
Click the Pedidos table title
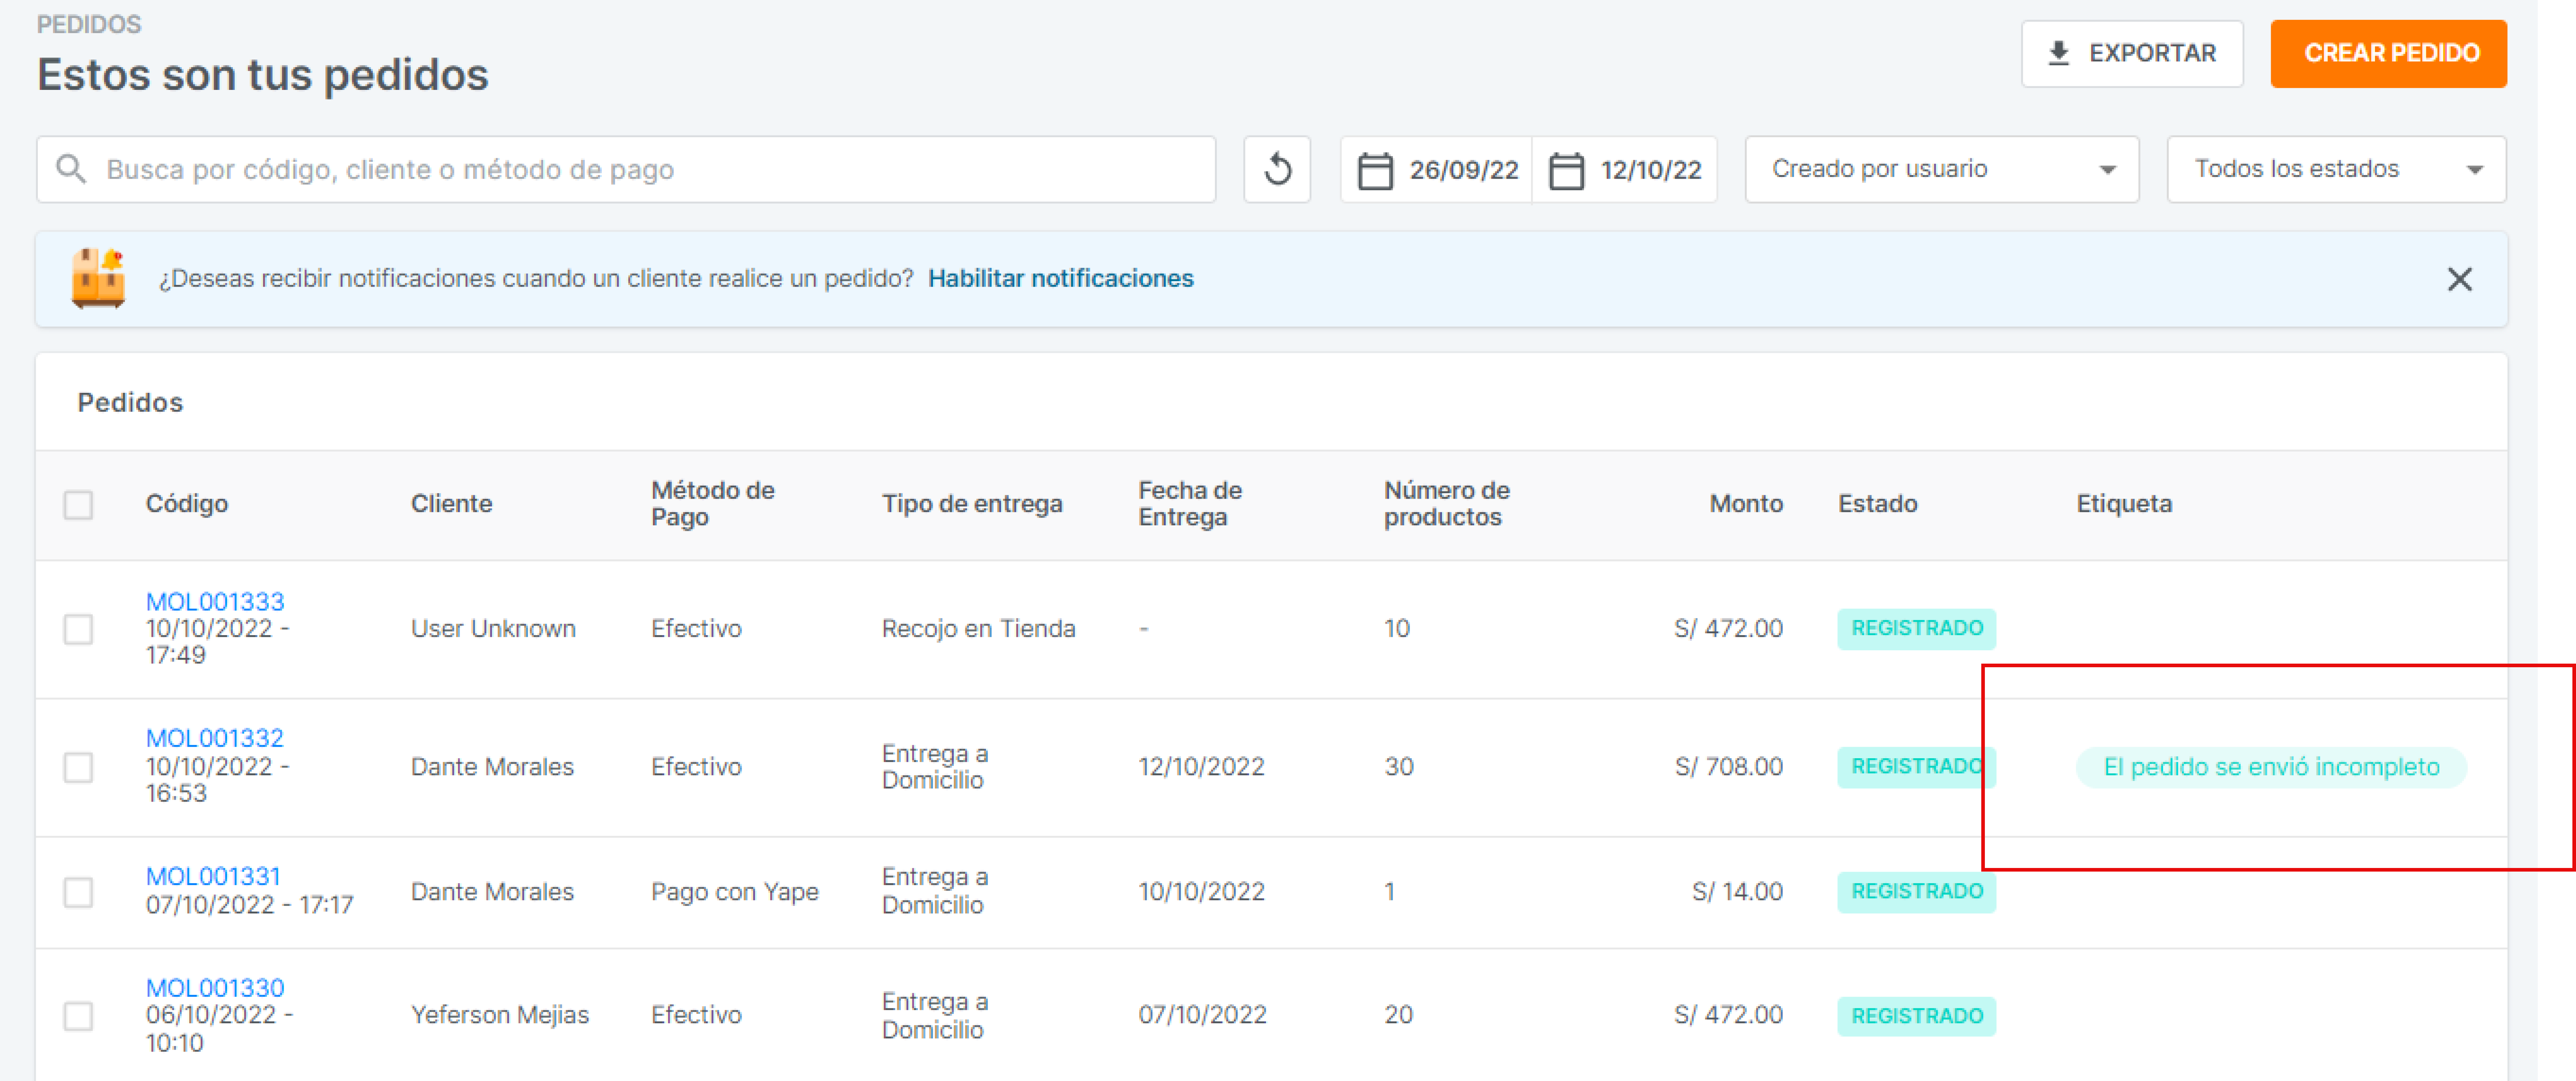click(130, 402)
